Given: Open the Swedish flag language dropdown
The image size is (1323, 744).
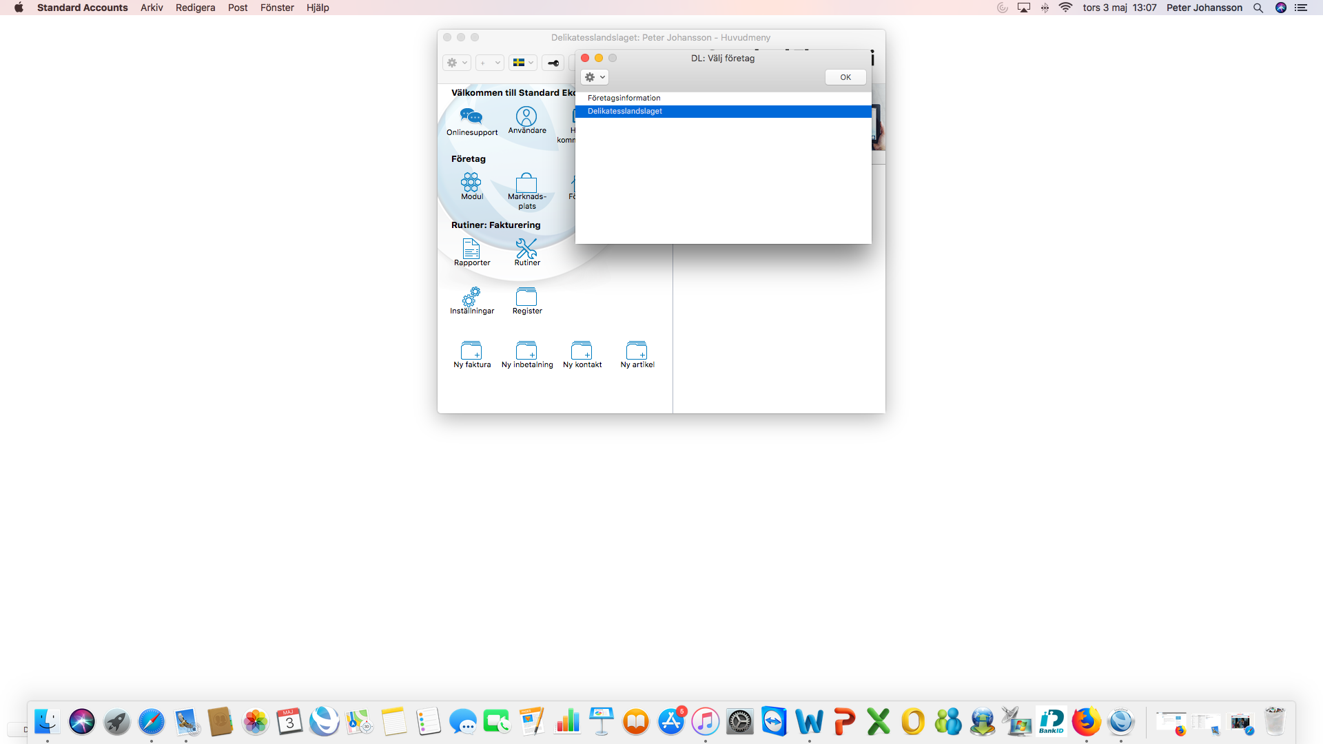Looking at the screenshot, I should [x=523, y=63].
